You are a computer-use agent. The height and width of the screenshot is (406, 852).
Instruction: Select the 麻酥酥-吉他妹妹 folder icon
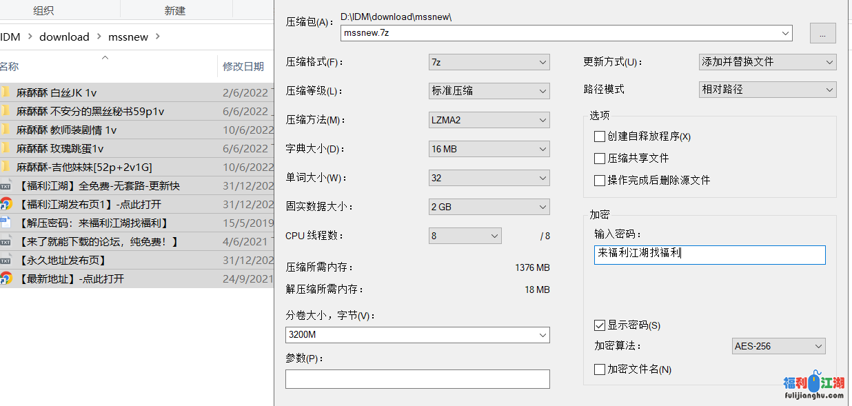coord(6,167)
